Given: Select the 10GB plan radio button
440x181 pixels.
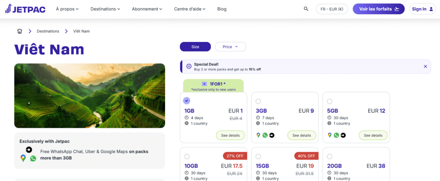Looking at the screenshot, I should click(187, 157).
